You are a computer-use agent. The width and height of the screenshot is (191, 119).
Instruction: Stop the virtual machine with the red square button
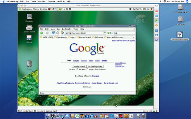click(x=157, y=11)
